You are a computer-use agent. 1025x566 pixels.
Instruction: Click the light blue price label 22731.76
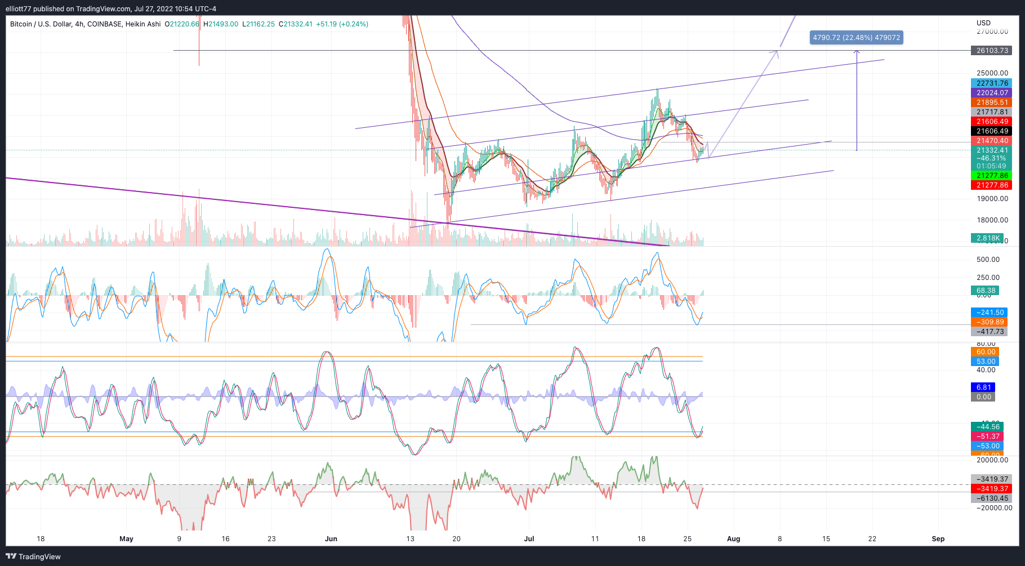(x=991, y=83)
